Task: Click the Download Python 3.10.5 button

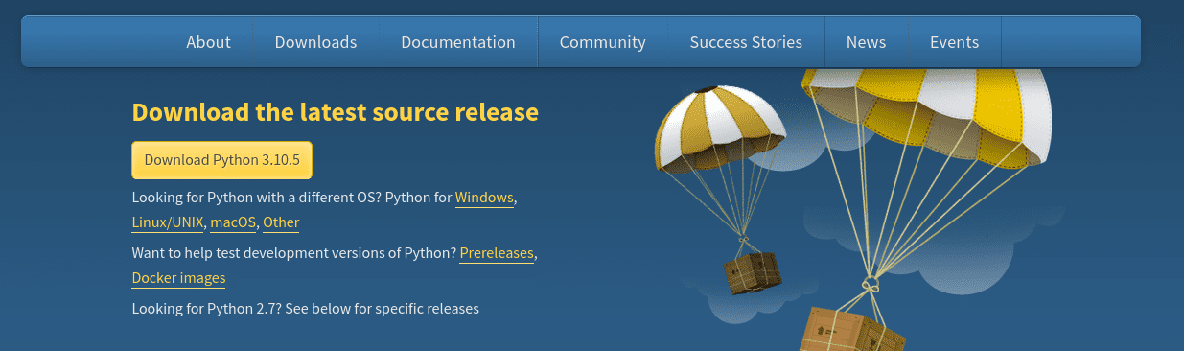Action: (221, 160)
